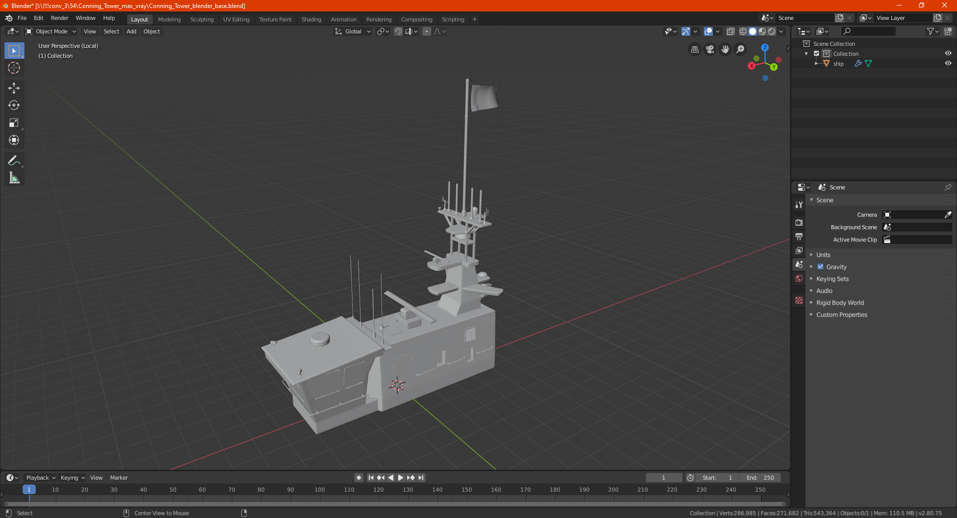Play animation forward
957x518 pixels.
(401, 478)
